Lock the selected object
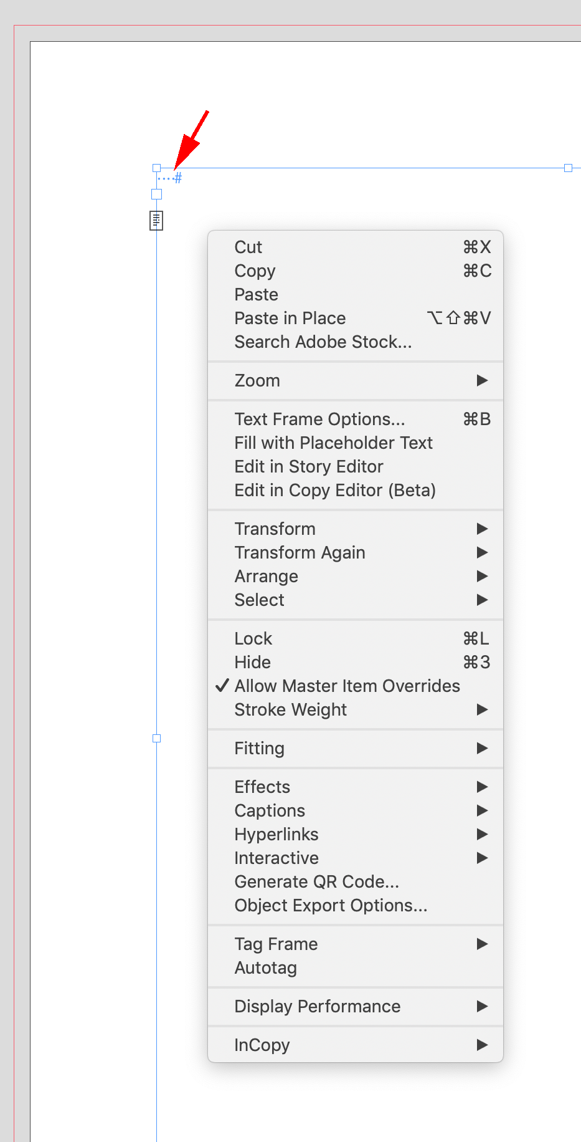The image size is (581, 1142). pos(253,638)
